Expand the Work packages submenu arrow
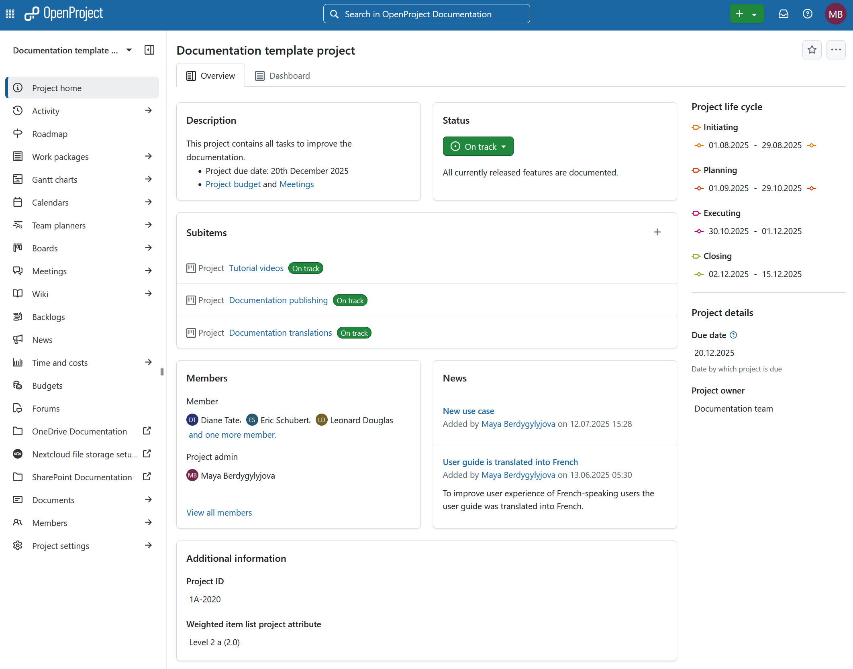The height and width of the screenshot is (669, 853). click(x=148, y=156)
